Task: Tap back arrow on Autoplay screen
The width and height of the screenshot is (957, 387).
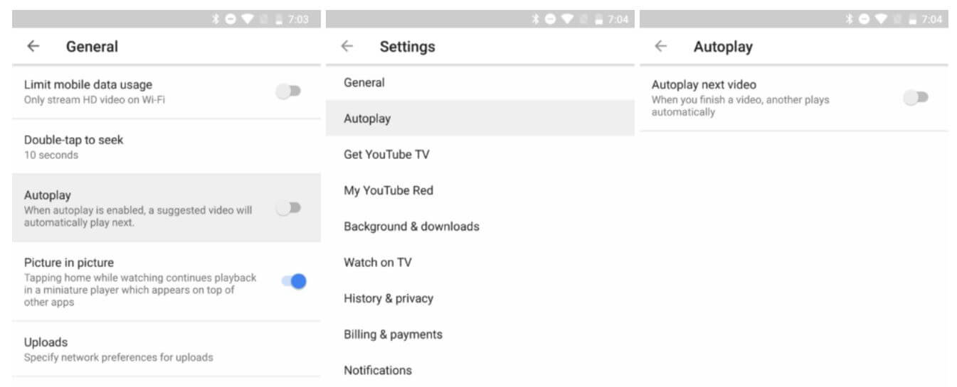Action: (x=660, y=47)
